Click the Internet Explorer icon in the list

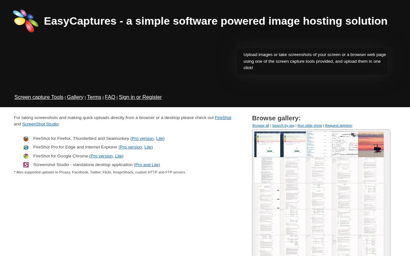point(26,147)
